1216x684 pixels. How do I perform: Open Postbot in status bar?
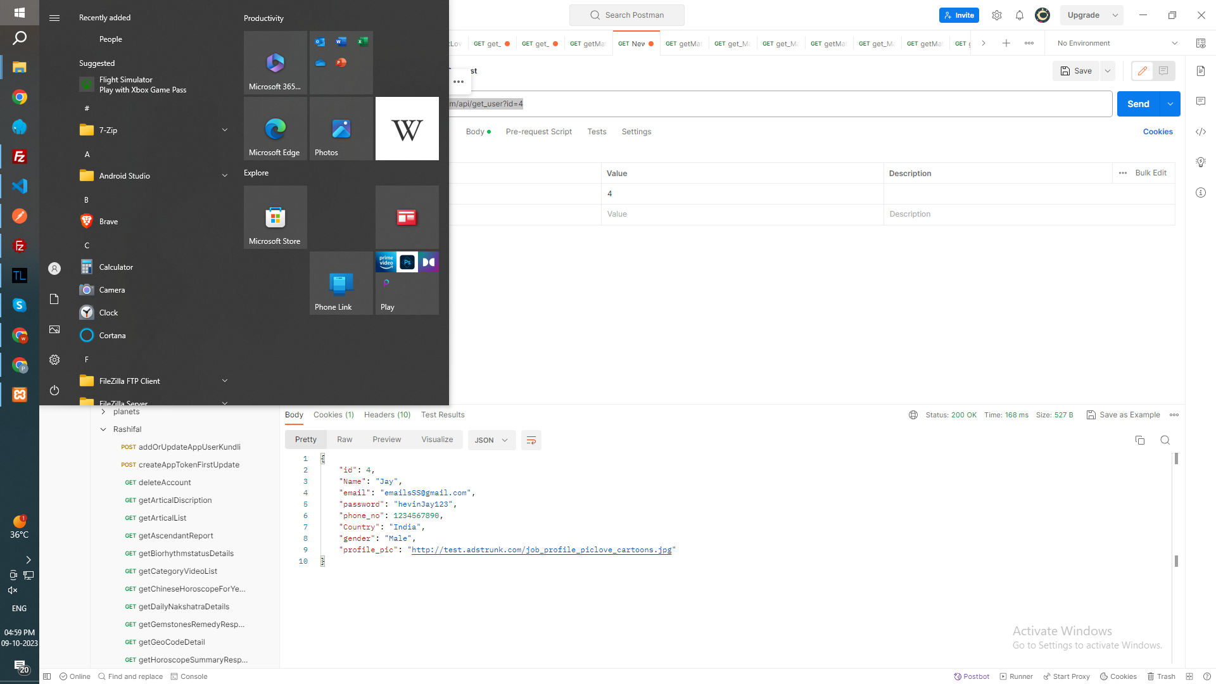click(972, 676)
